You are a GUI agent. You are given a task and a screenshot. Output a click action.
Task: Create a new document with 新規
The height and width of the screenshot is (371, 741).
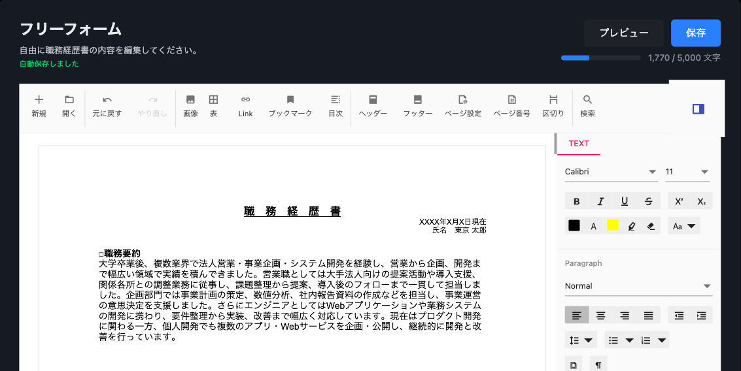39,106
